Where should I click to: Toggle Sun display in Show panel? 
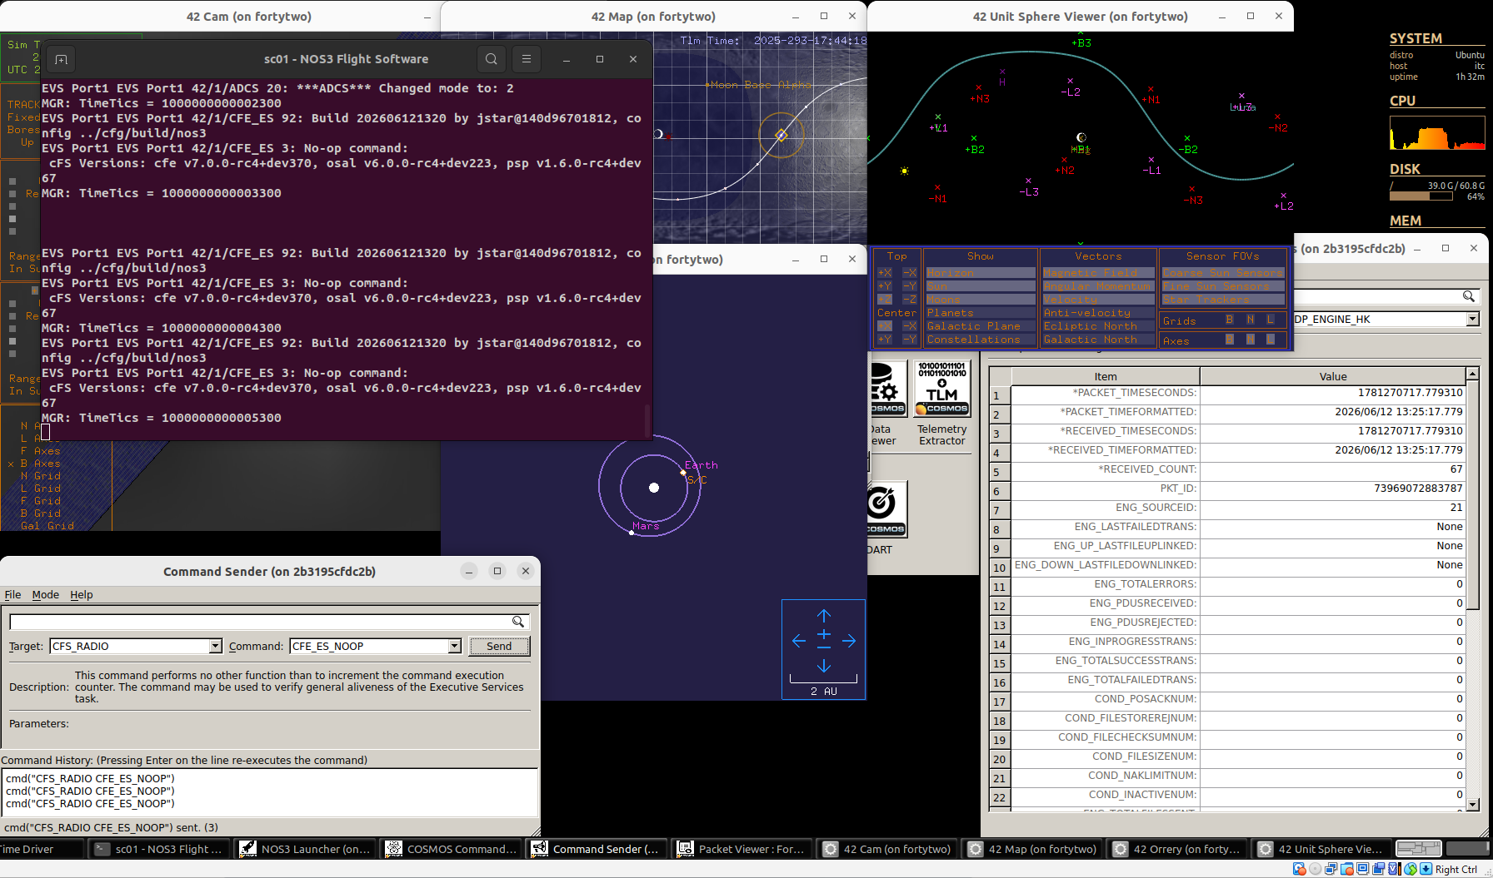pos(980,286)
